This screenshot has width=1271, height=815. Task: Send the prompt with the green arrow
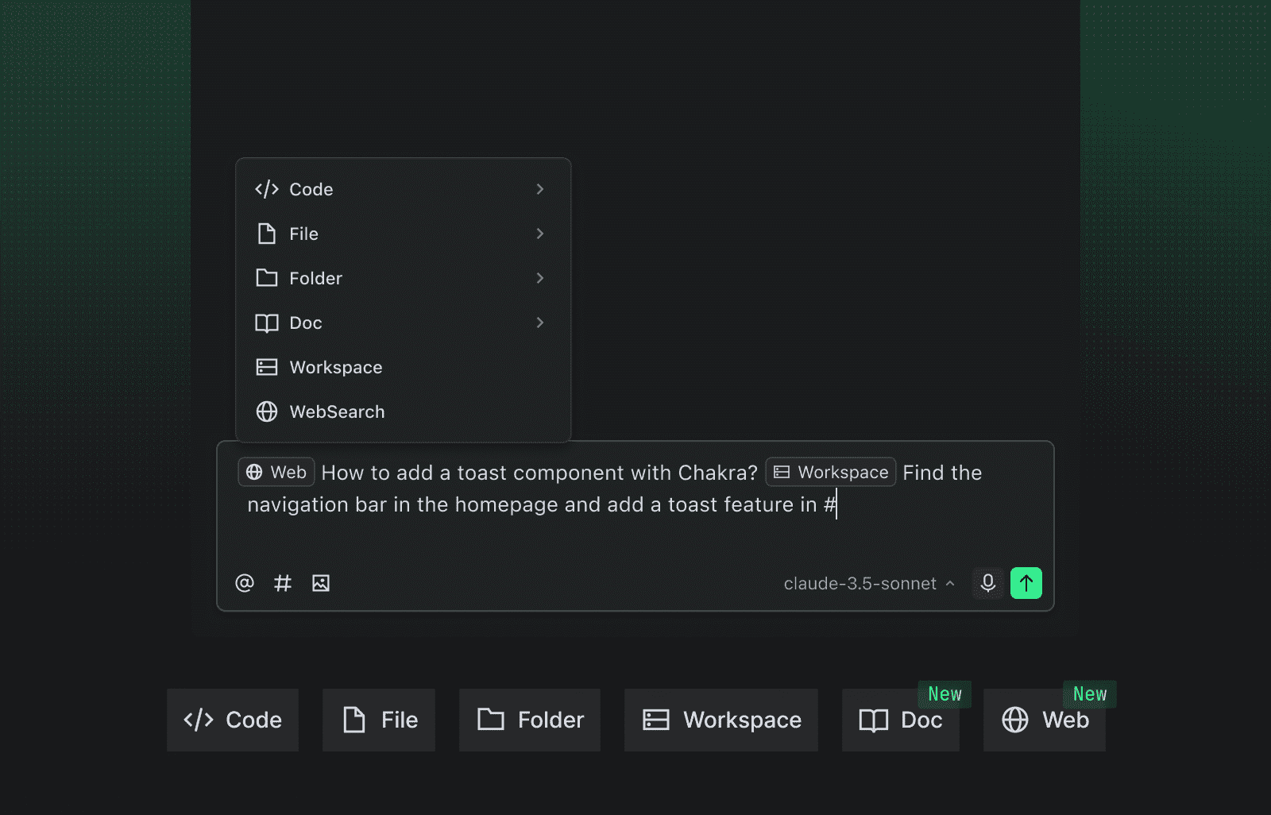1026,583
